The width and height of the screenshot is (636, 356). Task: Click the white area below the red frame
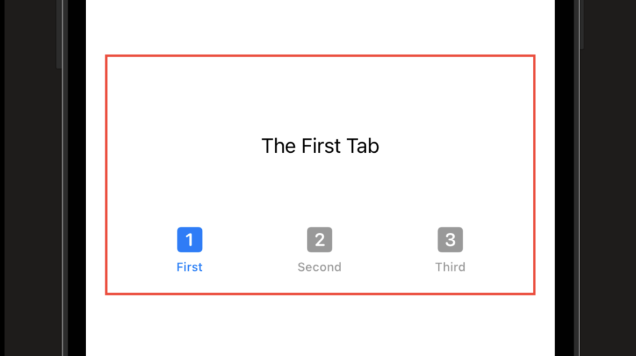(320, 326)
